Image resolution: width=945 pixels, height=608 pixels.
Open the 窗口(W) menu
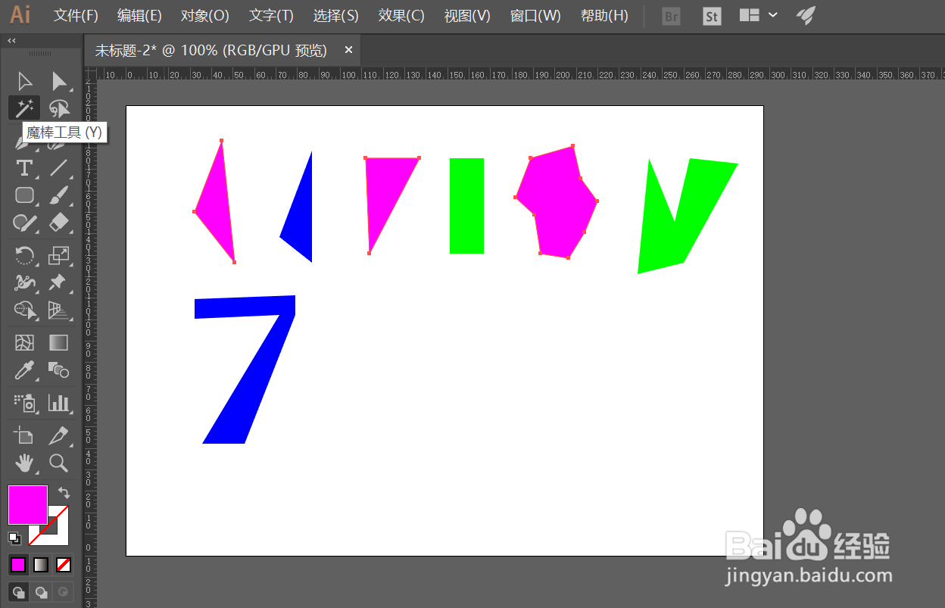(535, 16)
